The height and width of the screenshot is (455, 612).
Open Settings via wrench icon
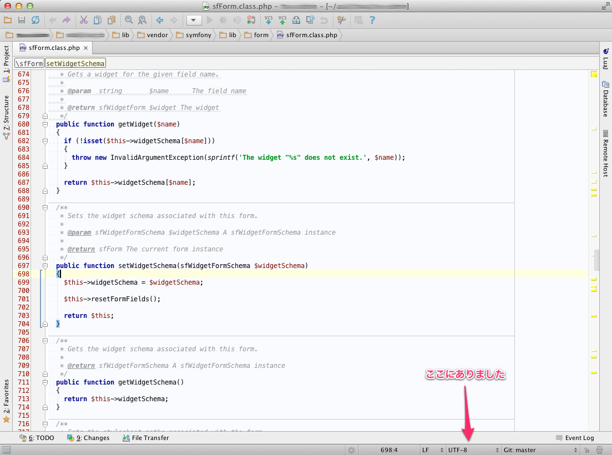pyautogui.click(x=341, y=21)
